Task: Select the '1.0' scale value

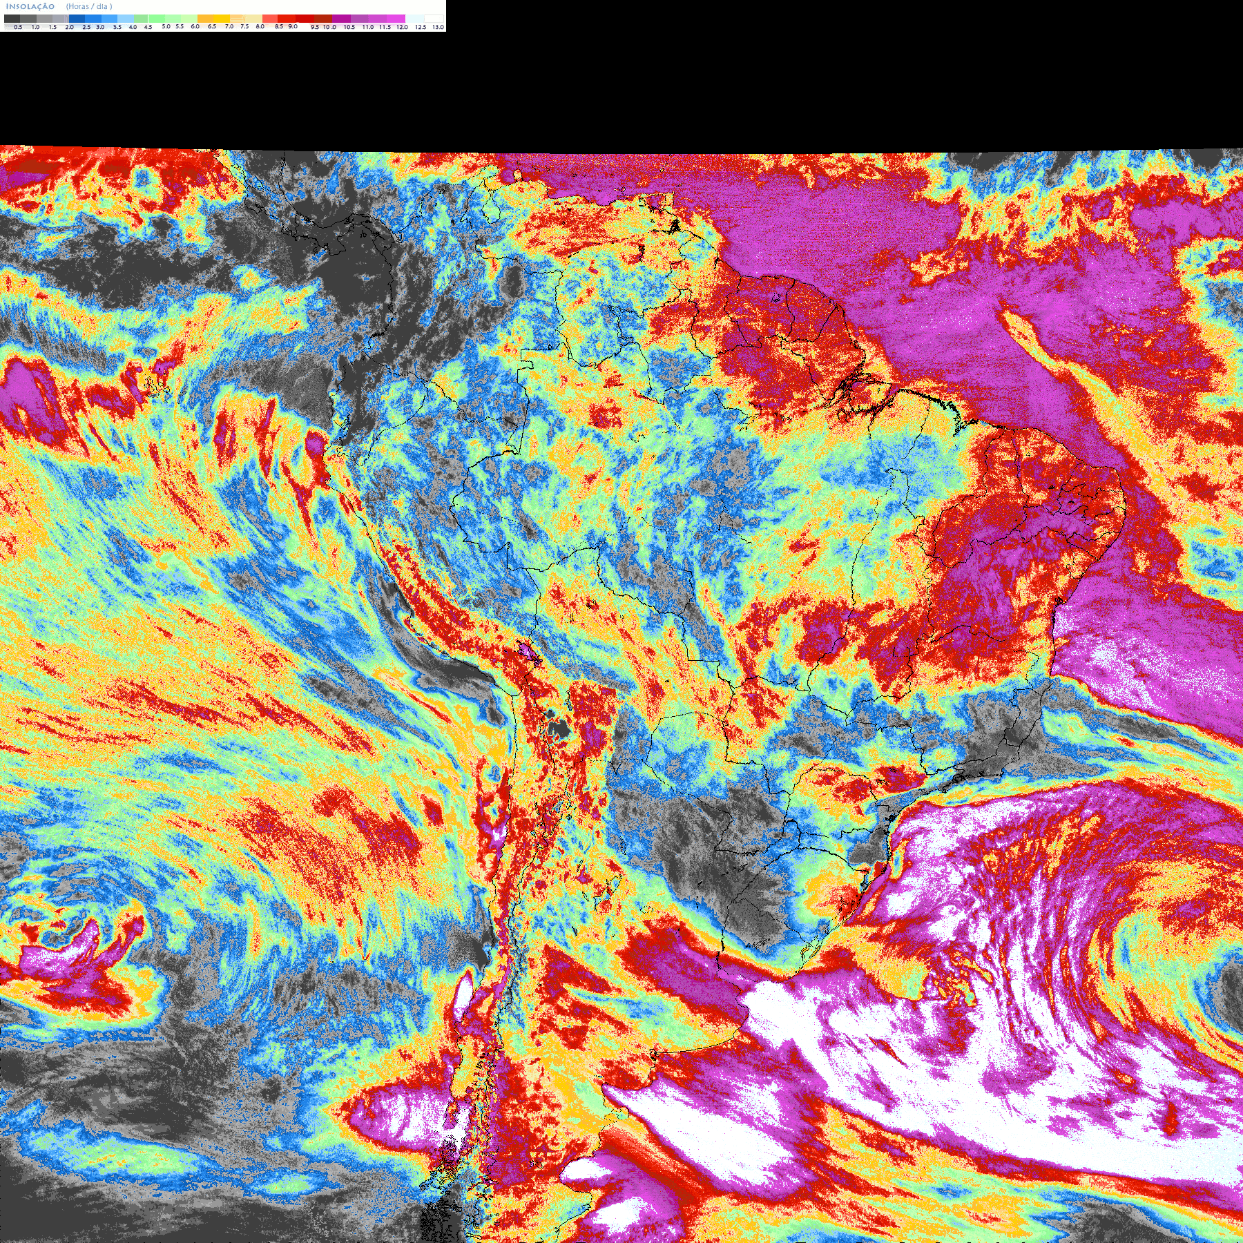Action: click(x=35, y=27)
